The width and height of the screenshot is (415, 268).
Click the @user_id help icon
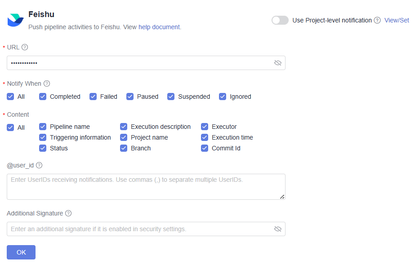[39, 165]
